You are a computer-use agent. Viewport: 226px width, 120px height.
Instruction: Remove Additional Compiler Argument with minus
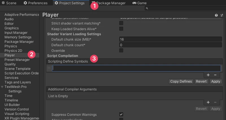215,102
